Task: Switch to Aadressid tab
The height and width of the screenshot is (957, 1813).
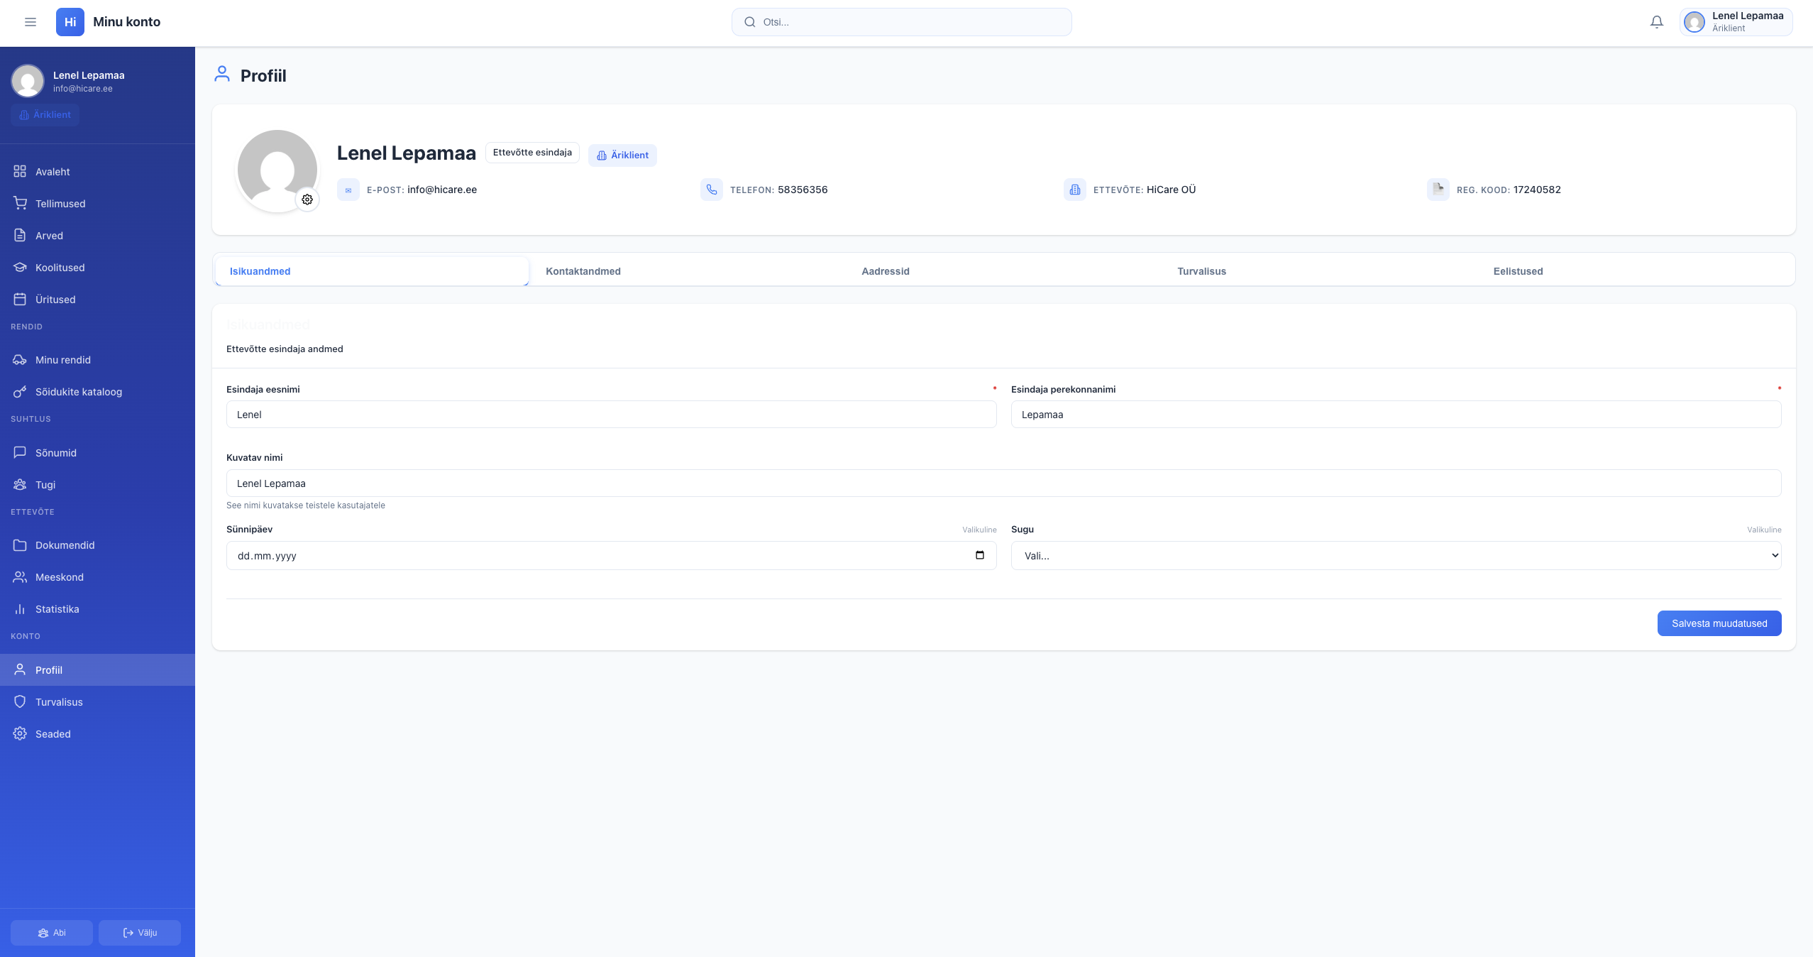Action: click(x=885, y=271)
